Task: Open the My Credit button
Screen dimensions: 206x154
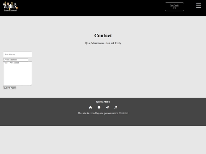Action: coord(174,7)
